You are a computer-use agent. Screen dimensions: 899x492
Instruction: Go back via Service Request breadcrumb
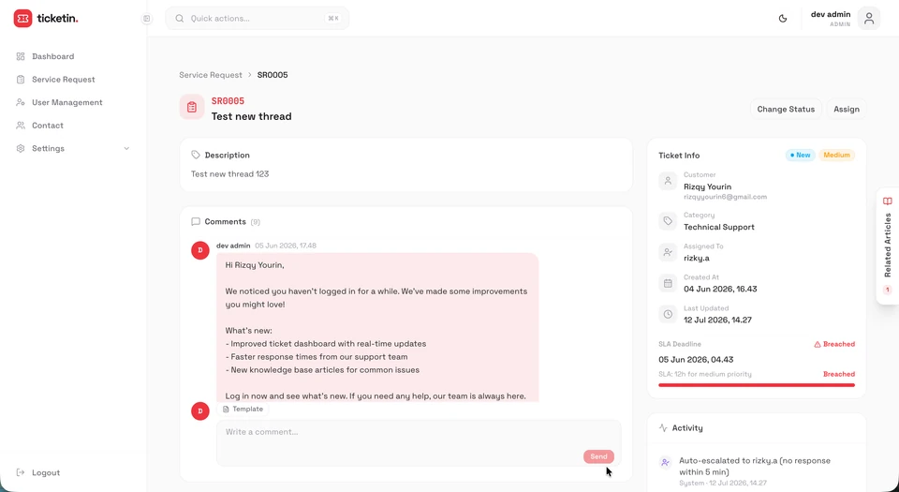(211, 75)
